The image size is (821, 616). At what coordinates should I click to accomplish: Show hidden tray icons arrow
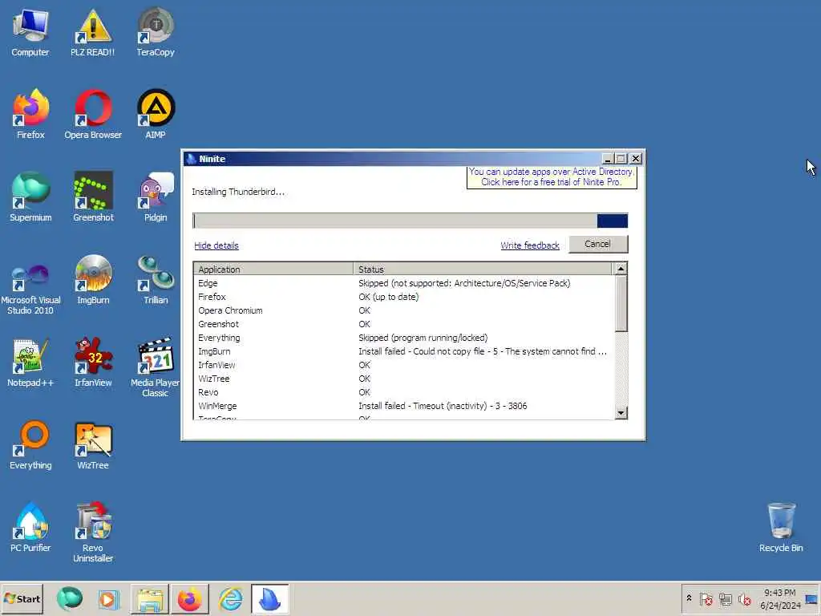coord(689,598)
